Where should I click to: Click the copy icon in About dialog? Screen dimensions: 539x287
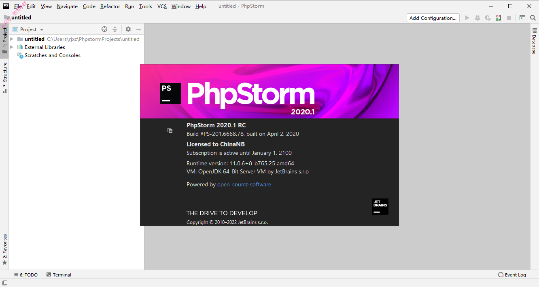(170, 130)
